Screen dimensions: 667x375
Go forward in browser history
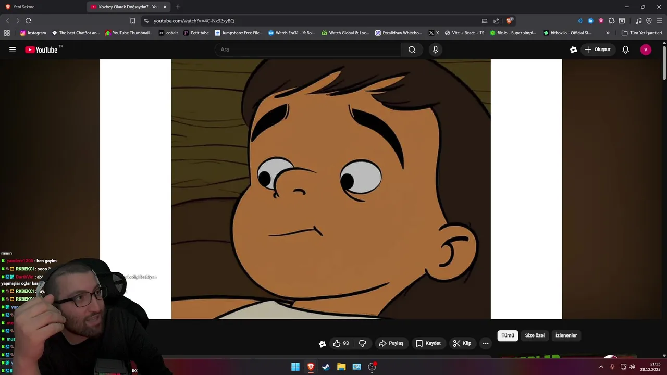[x=18, y=21]
